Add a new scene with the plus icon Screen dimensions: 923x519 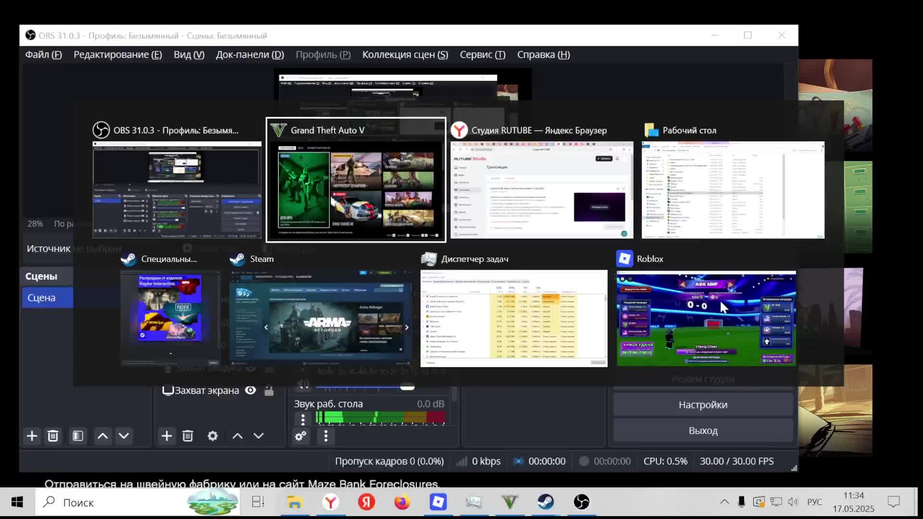pyautogui.click(x=32, y=436)
